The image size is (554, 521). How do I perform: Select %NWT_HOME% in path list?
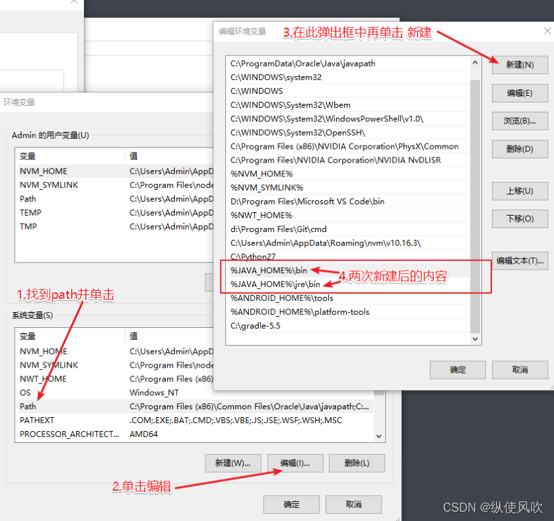pyautogui.click(x=348, y=215)
